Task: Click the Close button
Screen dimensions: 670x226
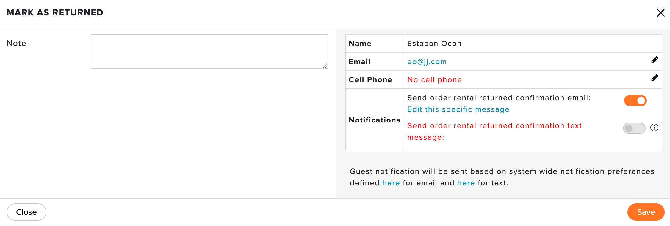Action: (26, 212)
